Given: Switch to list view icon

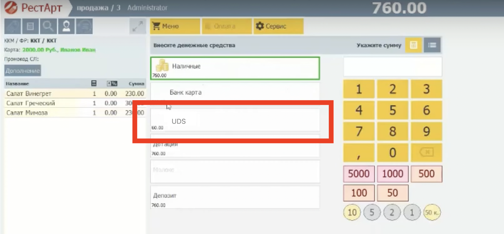Looking at the screenshot, I should 432,45.
